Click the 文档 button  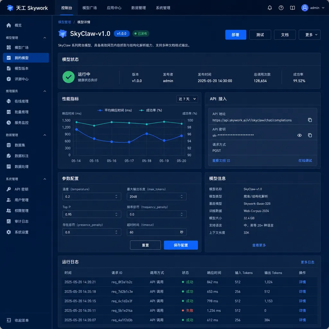pos(285,35)
